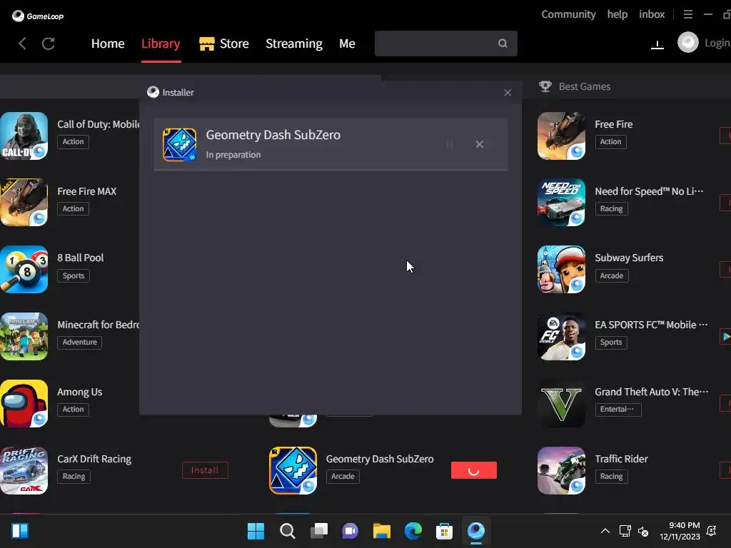Open the Me tab
Viewport: 731px width, 548px height.
click(x=347, y=44)
